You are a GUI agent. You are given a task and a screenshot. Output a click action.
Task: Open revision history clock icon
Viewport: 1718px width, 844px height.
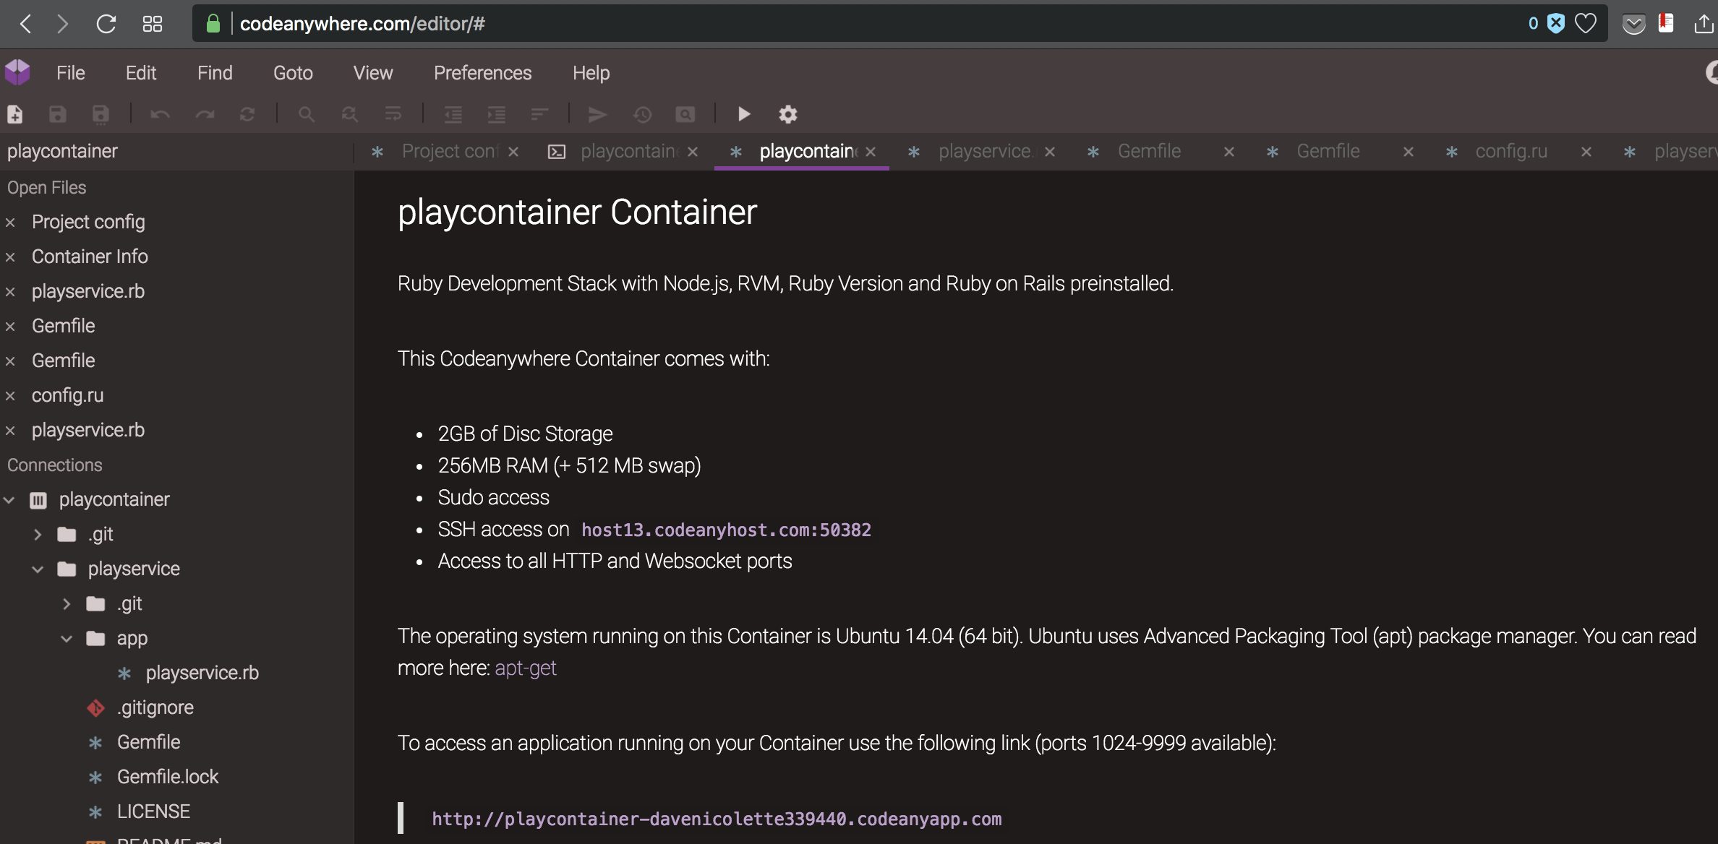click(642, 114)
